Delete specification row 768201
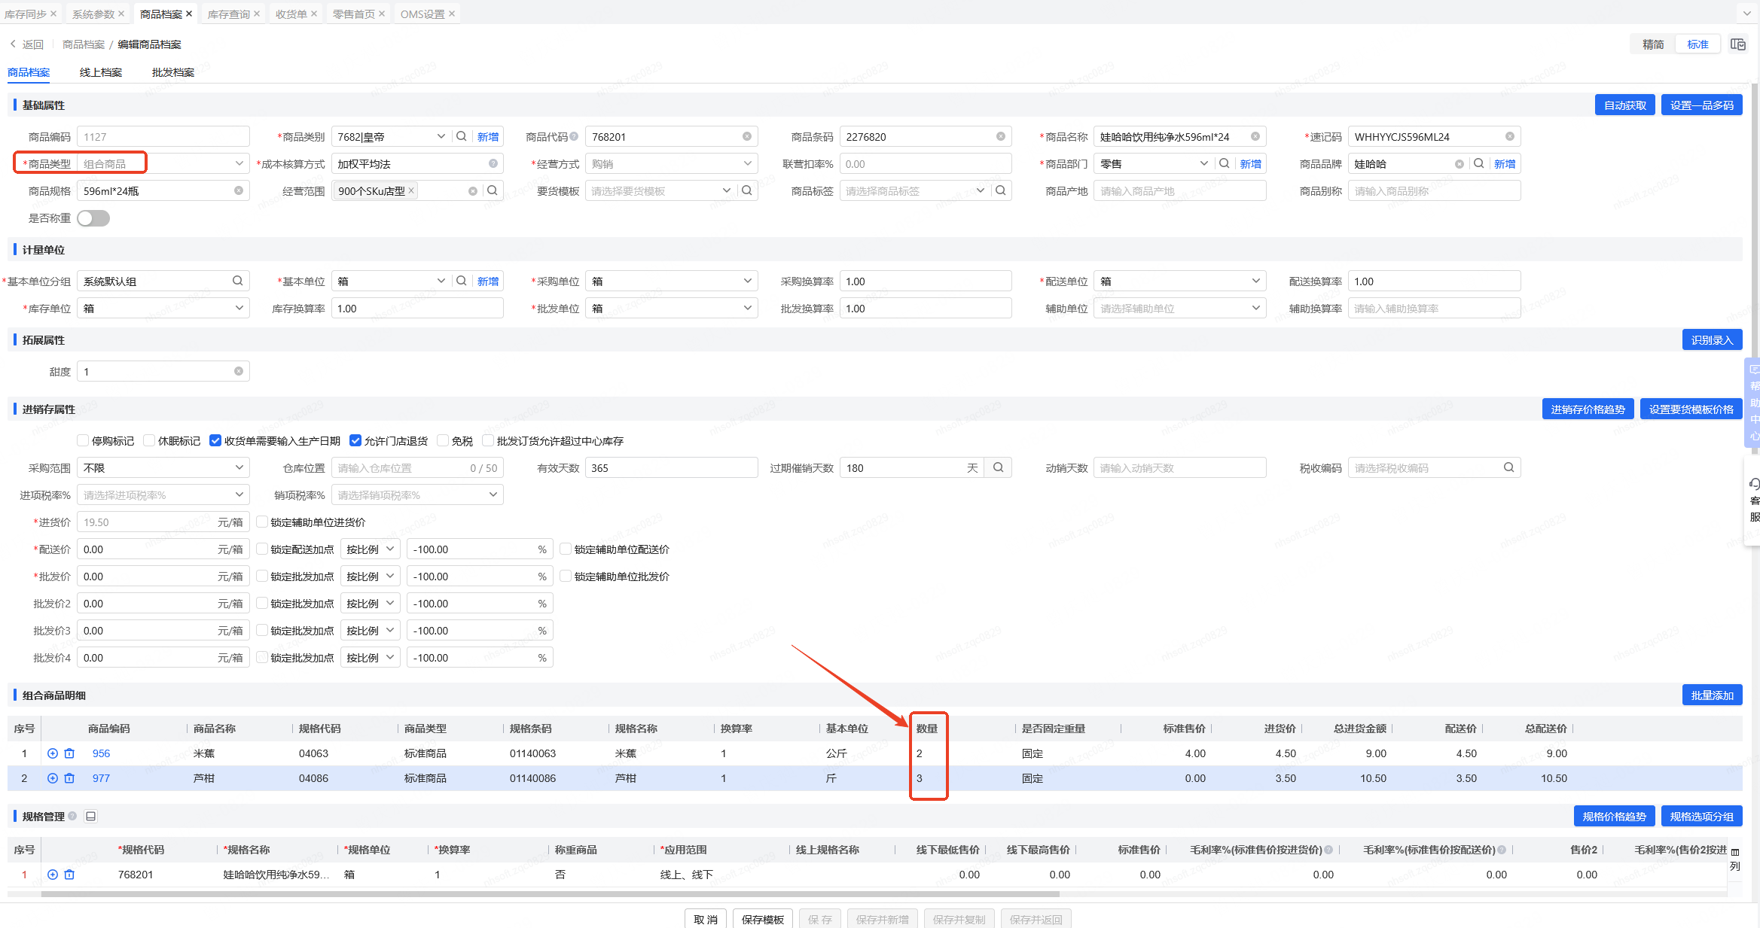The image size is (1760, 928). click(x=69, y=875)
